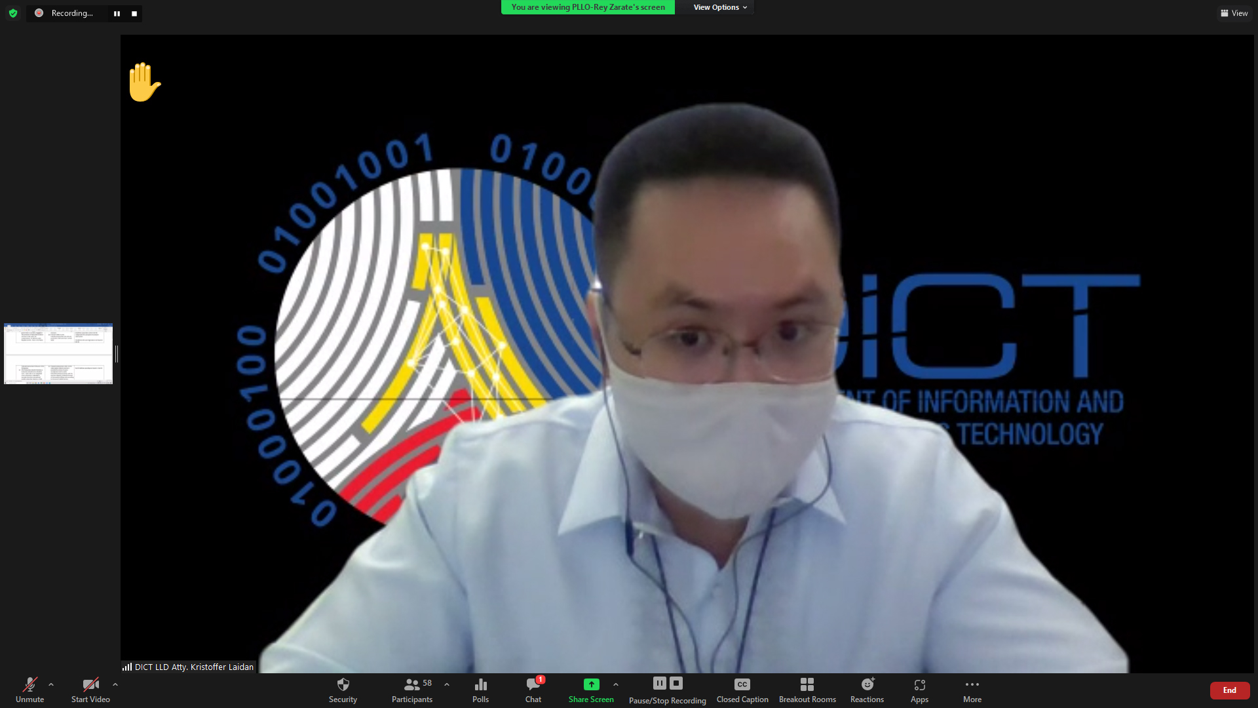This screenshot has width=1258, height=708.
Task: Select the shared screen thumbnail
Action: [58, 353]
